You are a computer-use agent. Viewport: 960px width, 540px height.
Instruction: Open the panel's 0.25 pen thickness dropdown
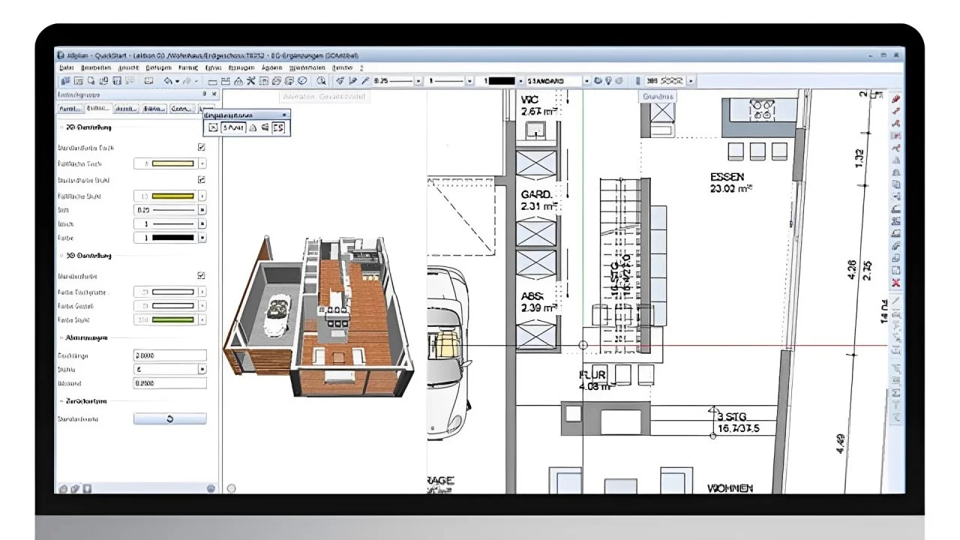[x=202, y=211]
